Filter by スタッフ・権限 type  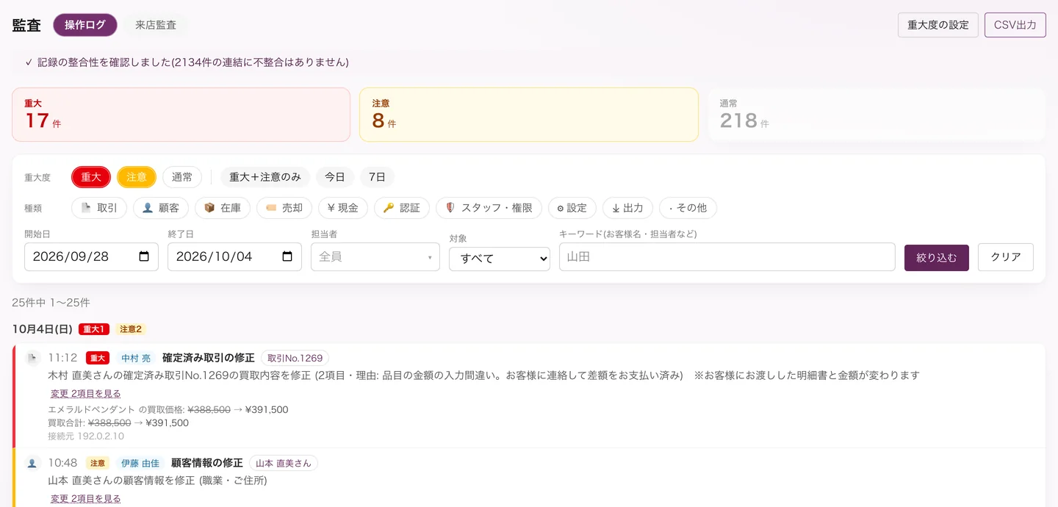click(x=489, y=208)
